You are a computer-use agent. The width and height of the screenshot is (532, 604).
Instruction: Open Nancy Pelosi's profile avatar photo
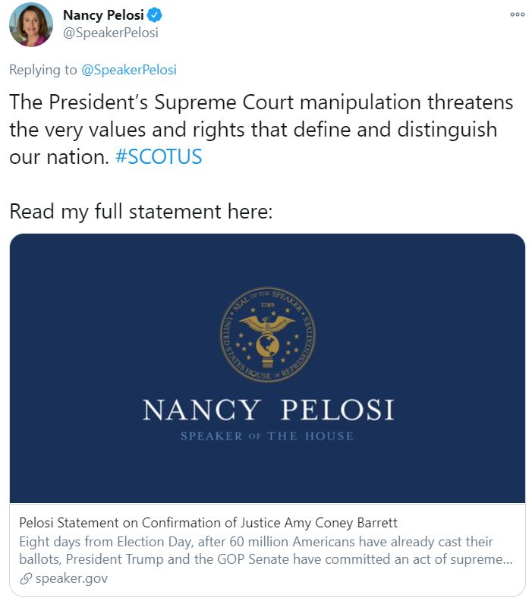[x=31, y=24]
